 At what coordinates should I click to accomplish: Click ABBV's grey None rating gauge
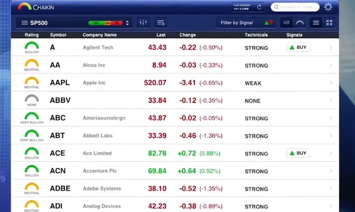click(x=32, y=100)
